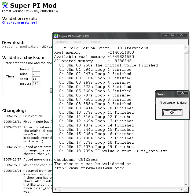The height and width of the screenshot is (194, 191).
Task: Open the Help(H) menu
Action: point(96,42)
